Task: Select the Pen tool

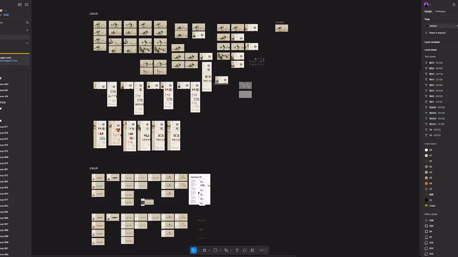Action: [226, 250]
